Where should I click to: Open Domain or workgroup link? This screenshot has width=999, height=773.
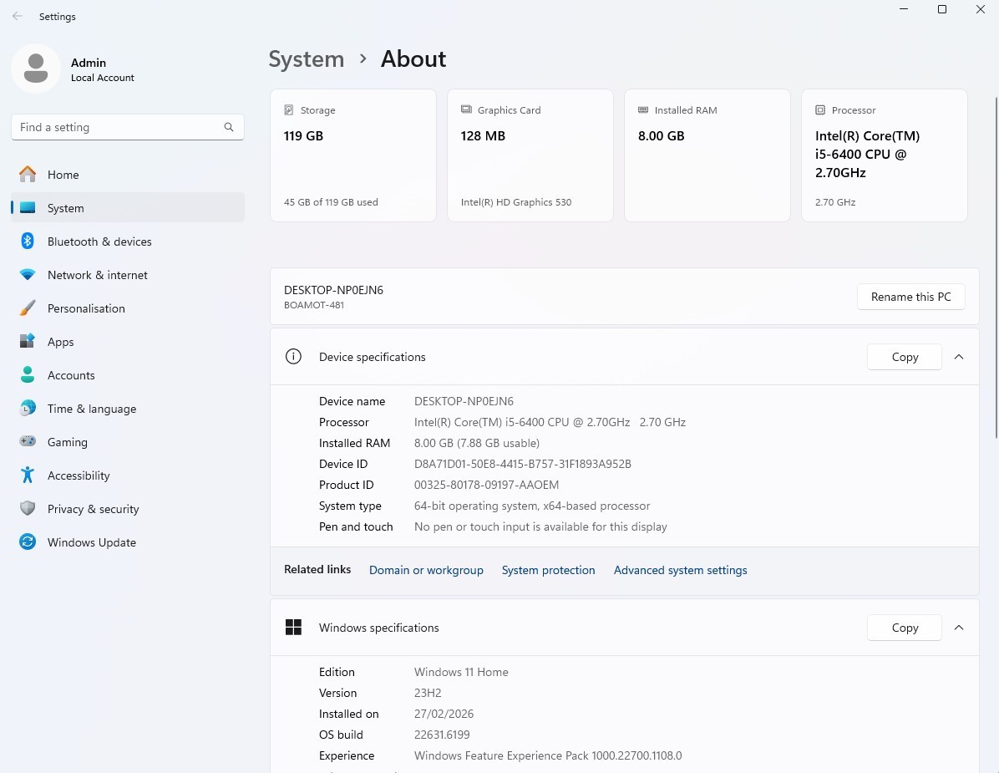pyautogui.click(x=426, y=570)
